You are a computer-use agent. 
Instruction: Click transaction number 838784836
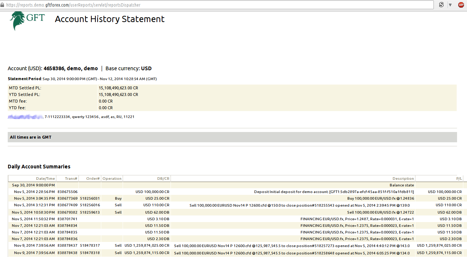coord(67,239)
